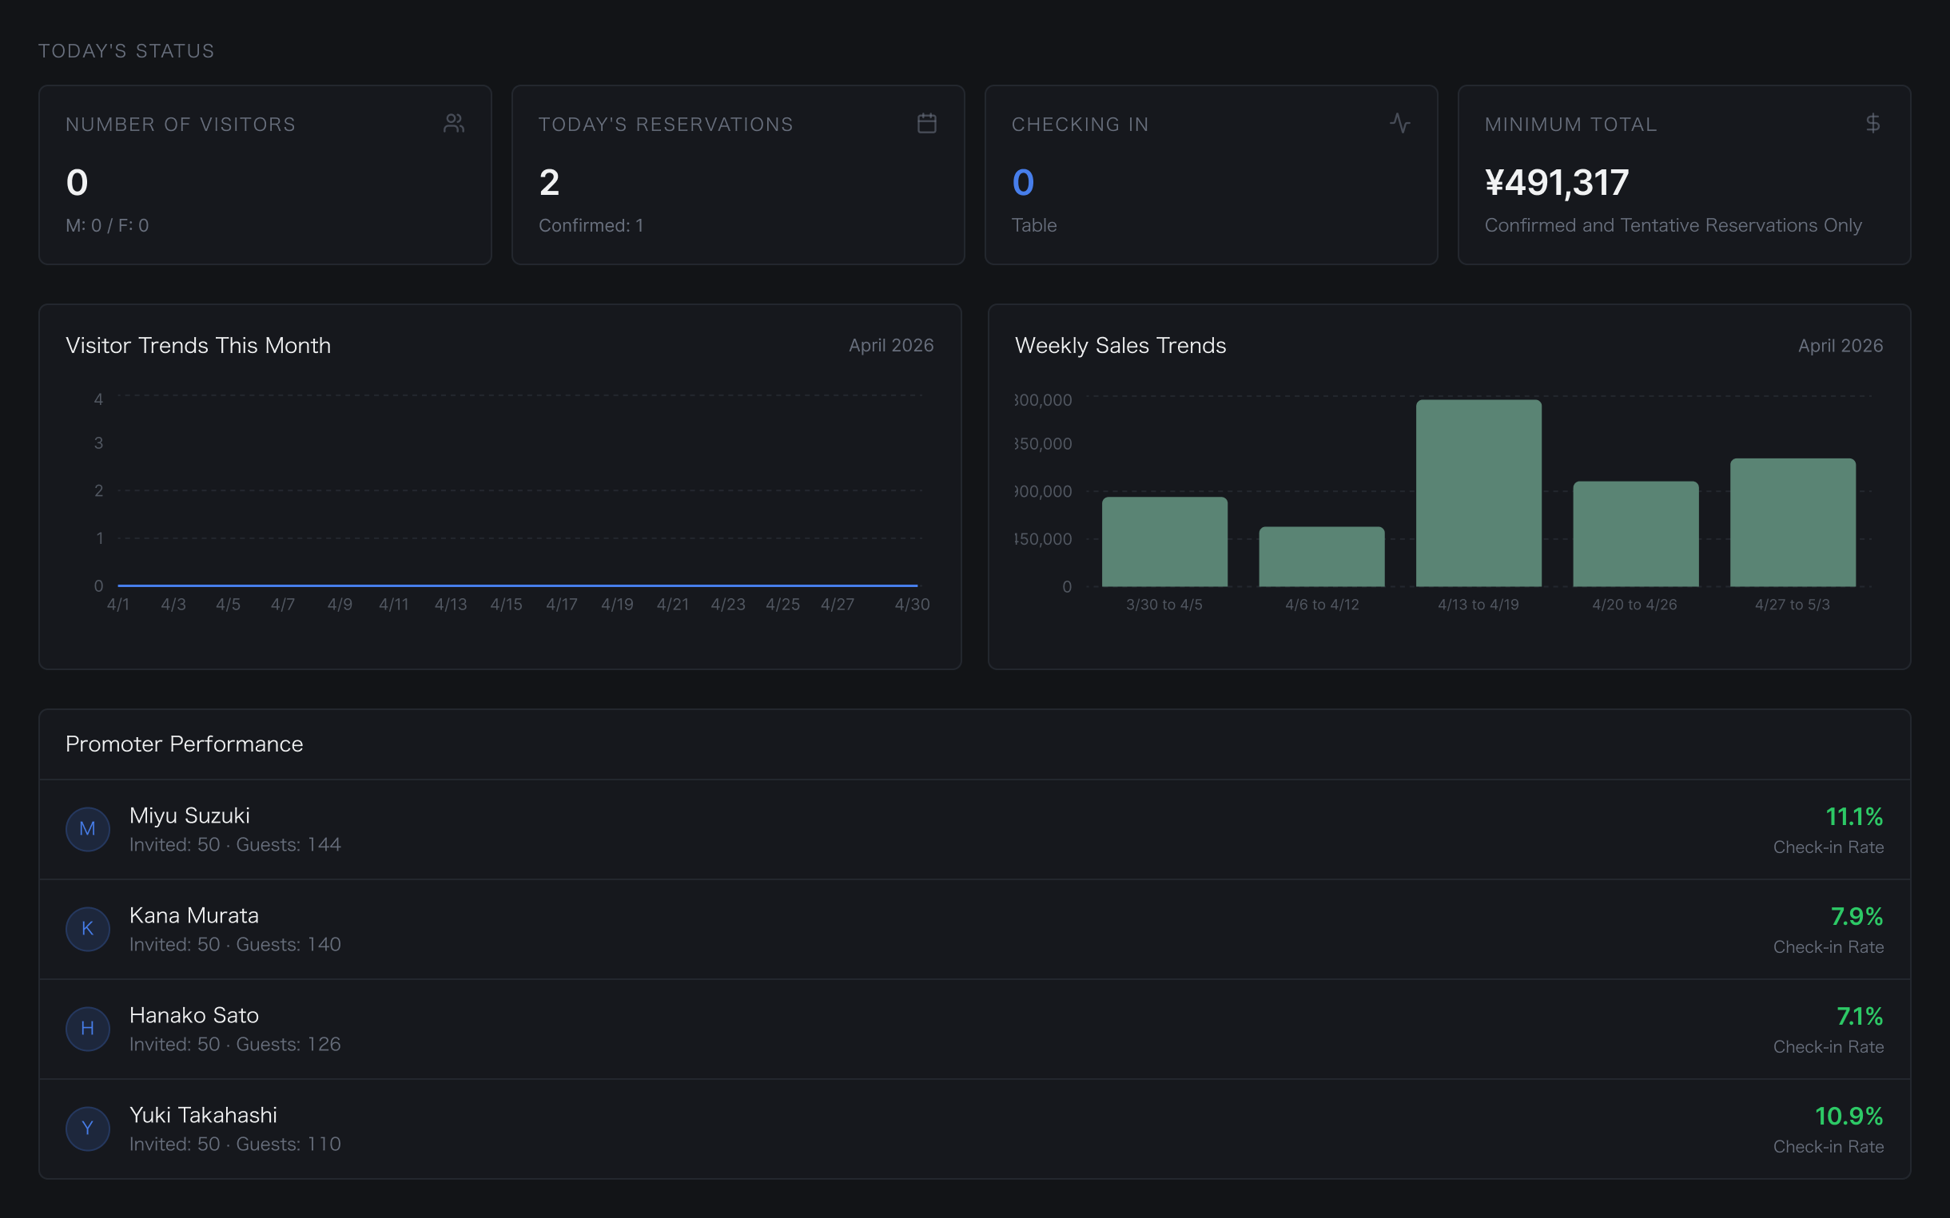Click the reservations calendar icon
1950x1218 pixels.
point(927,123)
